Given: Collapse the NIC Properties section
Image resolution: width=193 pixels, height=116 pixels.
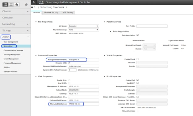Looking at the screenshot, I should tap(36, 22).
